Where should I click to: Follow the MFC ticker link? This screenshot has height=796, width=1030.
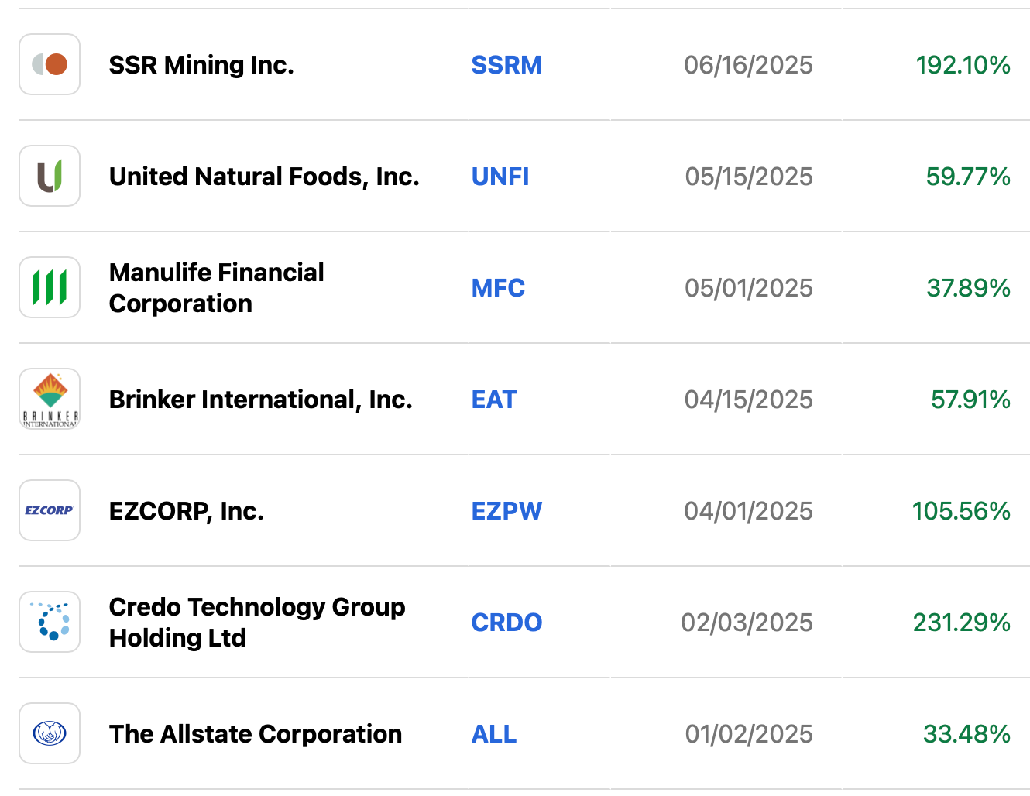[498, 288]
